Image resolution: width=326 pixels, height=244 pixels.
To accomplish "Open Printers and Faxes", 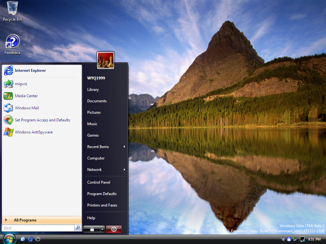I will (x=102, y=205).
